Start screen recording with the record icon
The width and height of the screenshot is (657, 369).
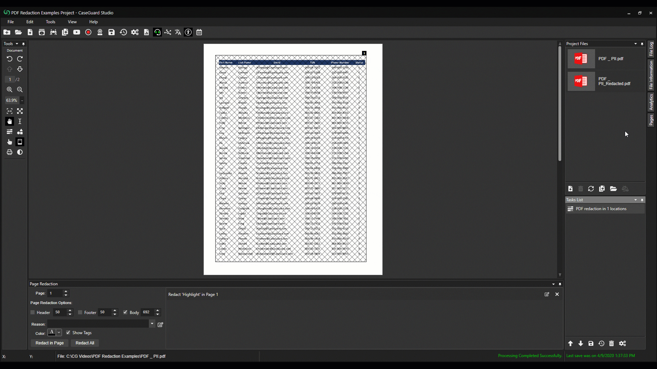tap(88, 32)
